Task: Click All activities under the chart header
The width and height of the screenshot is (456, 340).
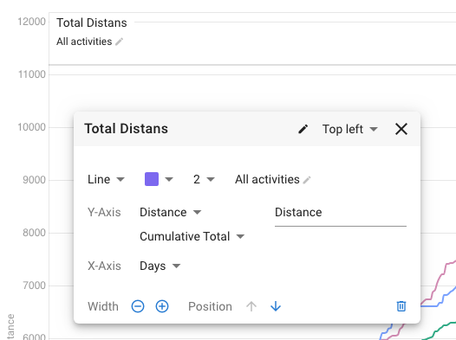Action: 84,42
